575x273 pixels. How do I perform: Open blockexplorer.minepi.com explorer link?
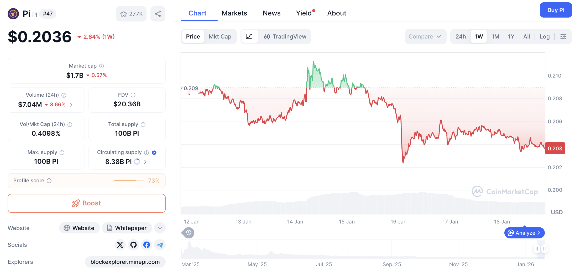click(x=125, y=262)
